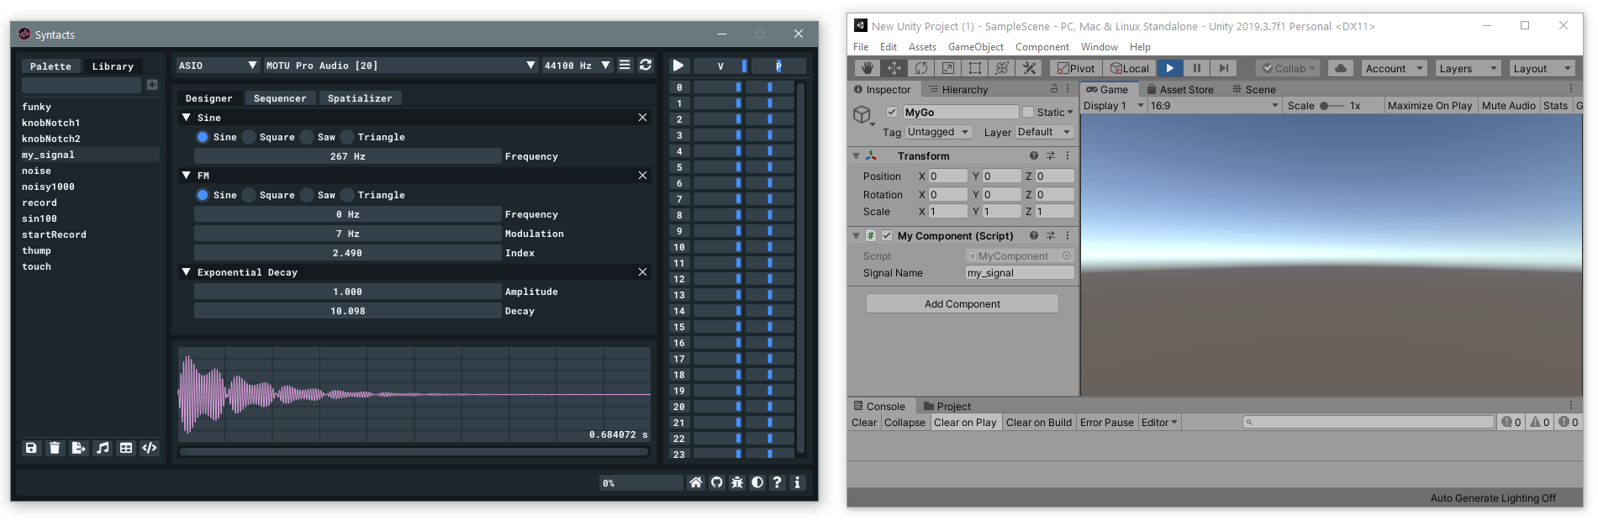Viewport: 1598px width, 521px height.
Task: Select the Unity Hand tool
Action: [x=868, y=68]
